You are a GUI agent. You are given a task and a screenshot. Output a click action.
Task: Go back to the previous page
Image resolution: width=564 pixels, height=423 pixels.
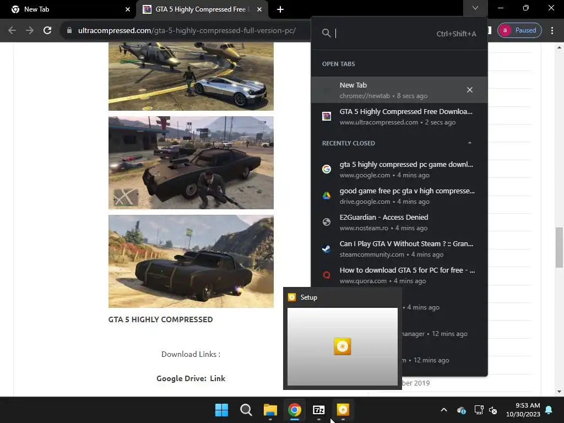tap(12, 31)
